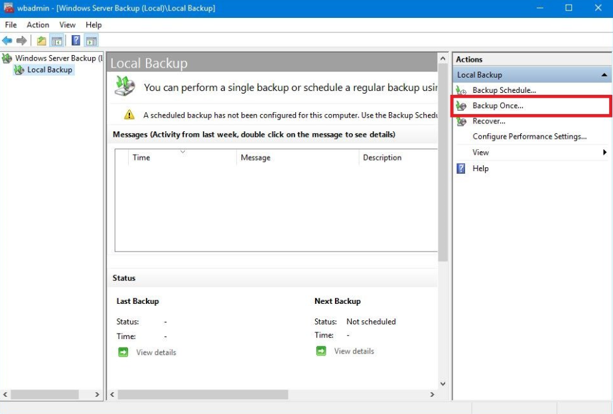Viewport: 613px width, 414px height.
Task: Click the Forward arrow toolbar icon
Action: point(21,40)
